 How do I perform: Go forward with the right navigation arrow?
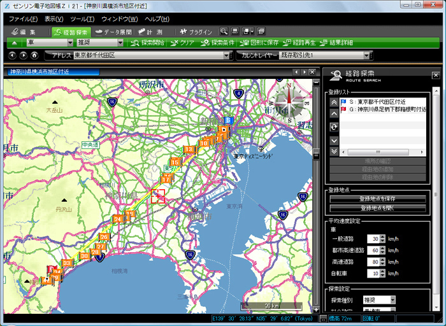point(24,55)
